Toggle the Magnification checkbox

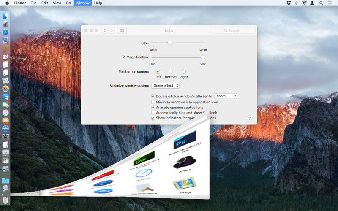123,57
